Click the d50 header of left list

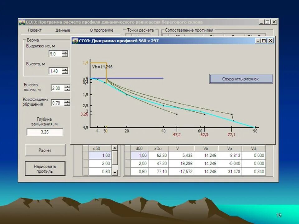pyautogui.click(x=100, y=148)
